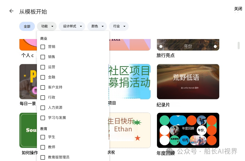Check the 教育版管理员 checkbox
Screen dimensions: 245x161
[x=43, y=157]
